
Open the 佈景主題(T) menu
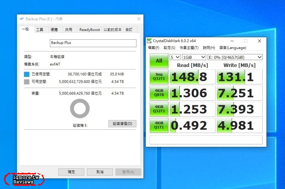click(x=189, y=48)
